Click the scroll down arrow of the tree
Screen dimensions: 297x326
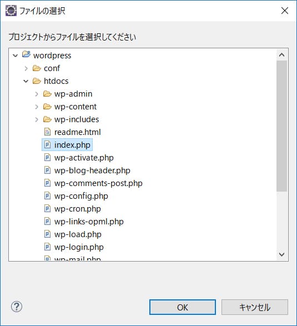click(281, 254)
